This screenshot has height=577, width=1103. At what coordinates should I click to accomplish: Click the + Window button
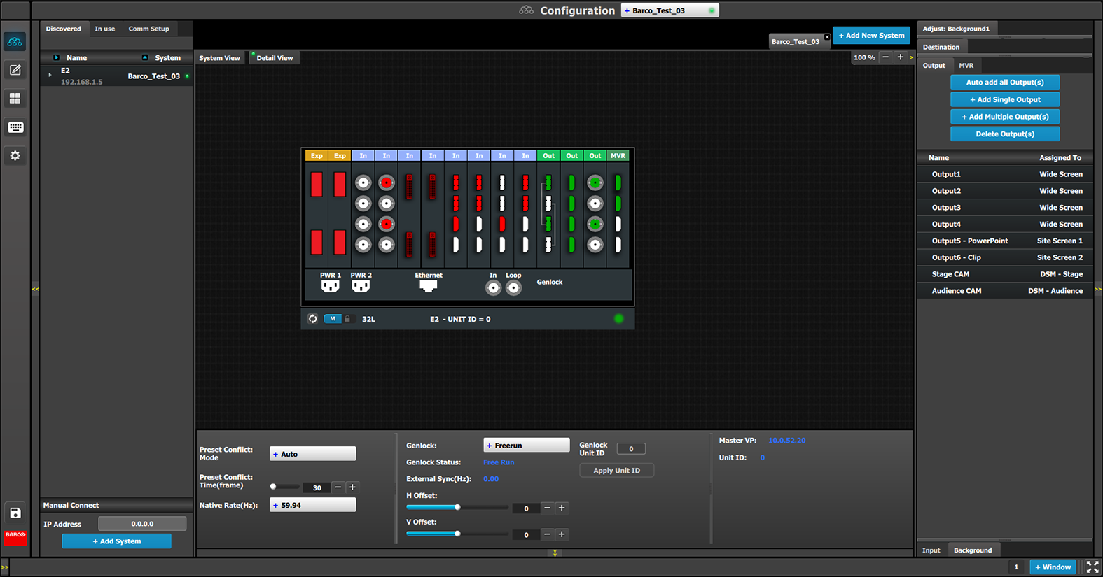click(x=1053, y=567)
